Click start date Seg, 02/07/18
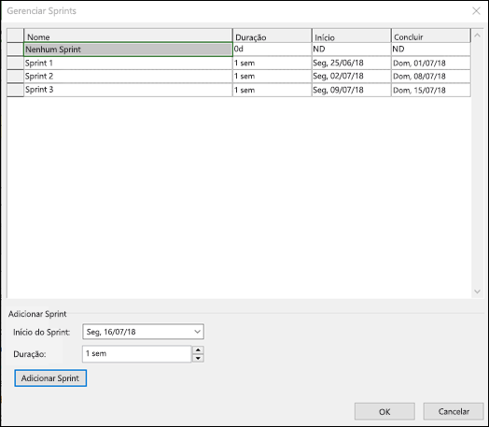 pos(352,77)
